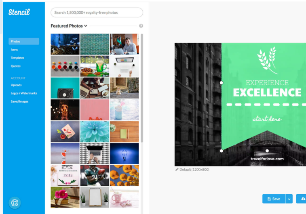Click the Save button

pos(274,199)
